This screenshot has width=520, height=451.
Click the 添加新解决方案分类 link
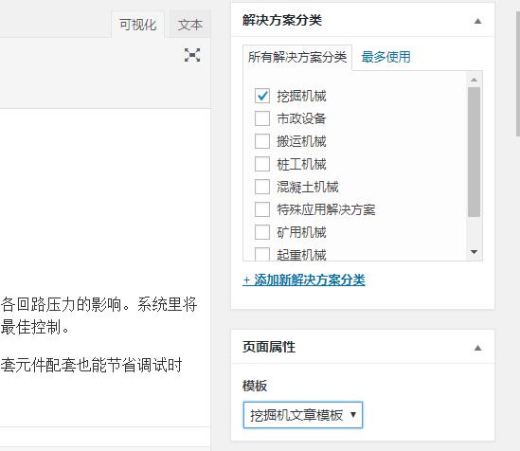pos(304,280)
